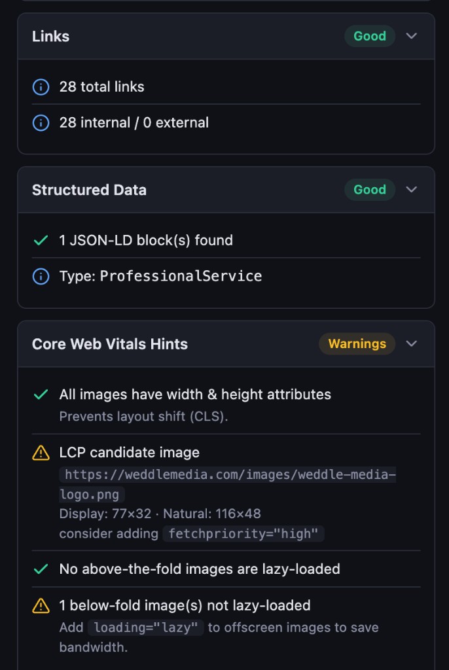Click the info icon next to internal/external link count
This screenshot has width=449, height=670.
click(40, 122)
